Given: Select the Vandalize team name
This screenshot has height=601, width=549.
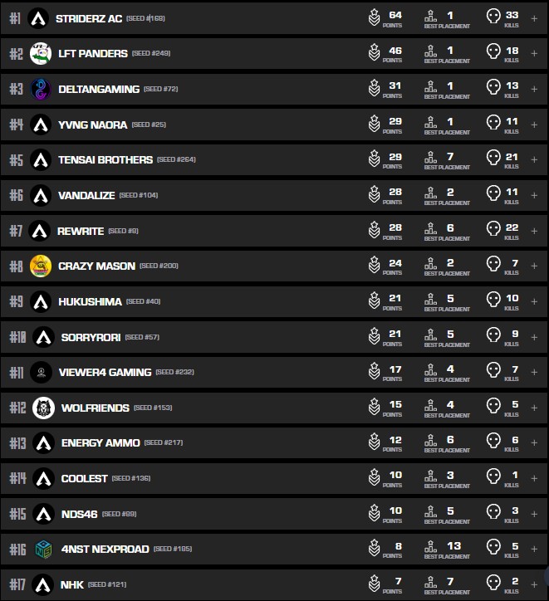Looking at the screenshot, I should (x=86, y=195).
